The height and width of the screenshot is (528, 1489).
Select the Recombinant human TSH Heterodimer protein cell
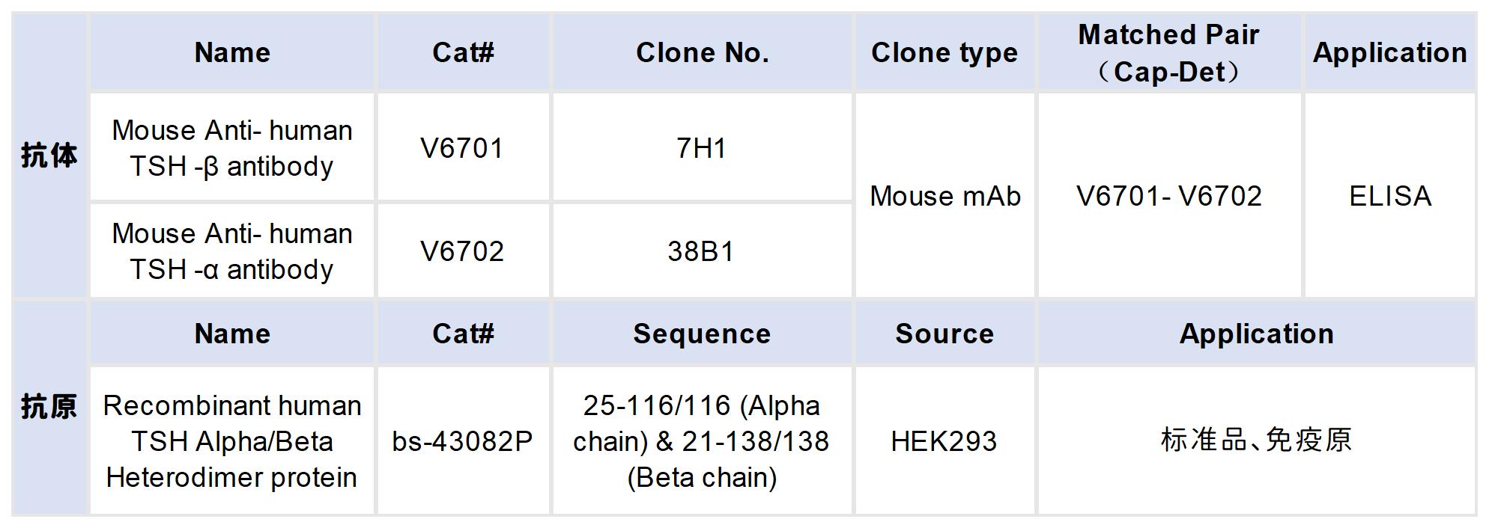point(232,441)
